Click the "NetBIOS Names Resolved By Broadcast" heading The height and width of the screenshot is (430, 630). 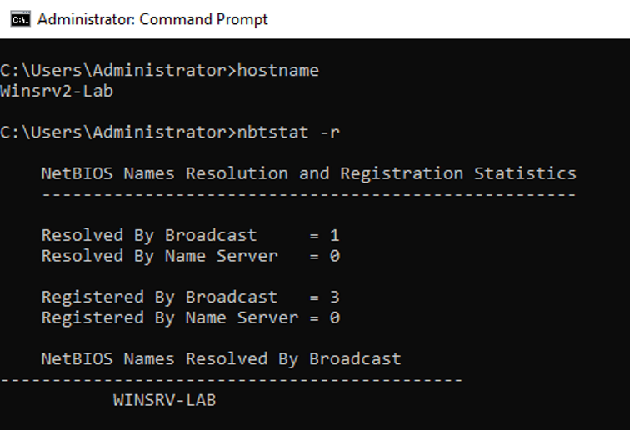[221, 358]
